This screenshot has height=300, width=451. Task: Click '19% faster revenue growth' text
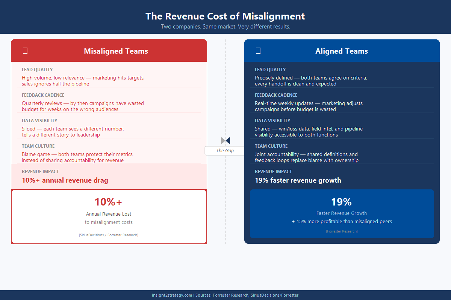click(298, 180)
